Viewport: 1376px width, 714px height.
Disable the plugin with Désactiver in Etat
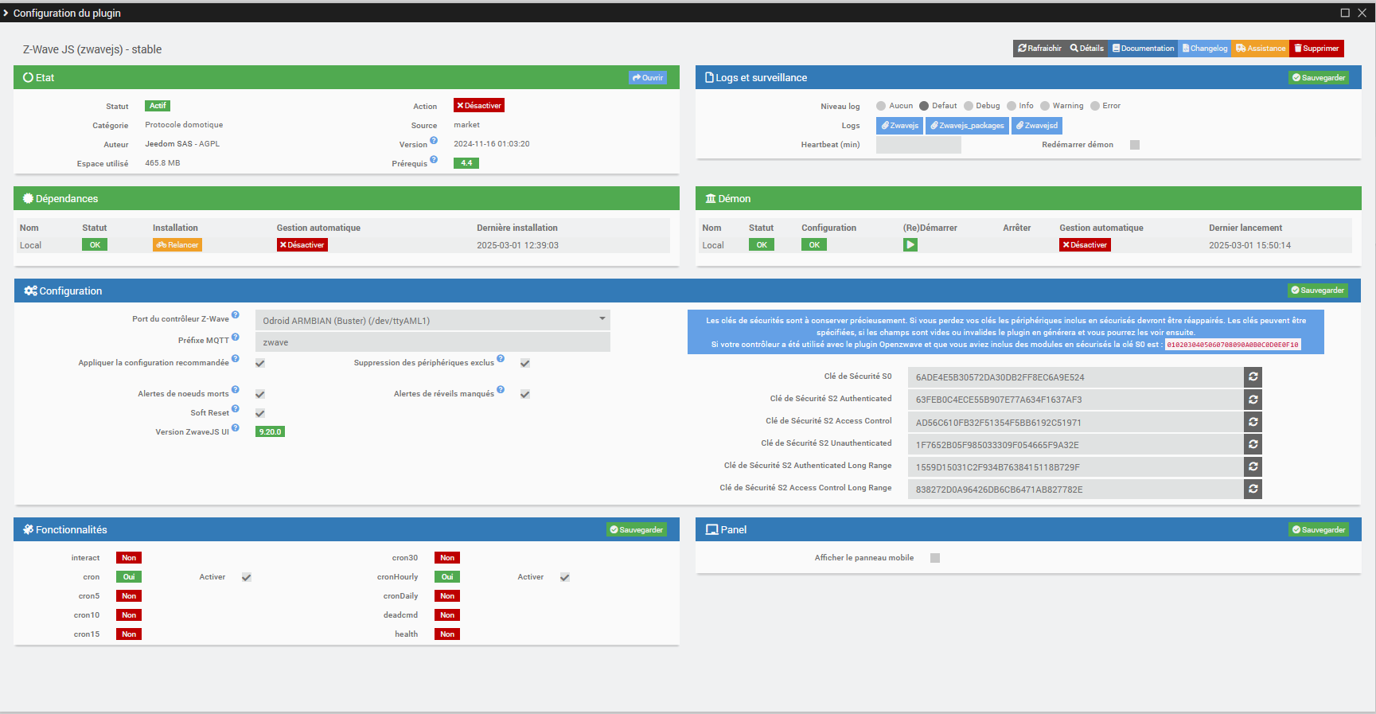pyautogui.click(x=479, y=106)
